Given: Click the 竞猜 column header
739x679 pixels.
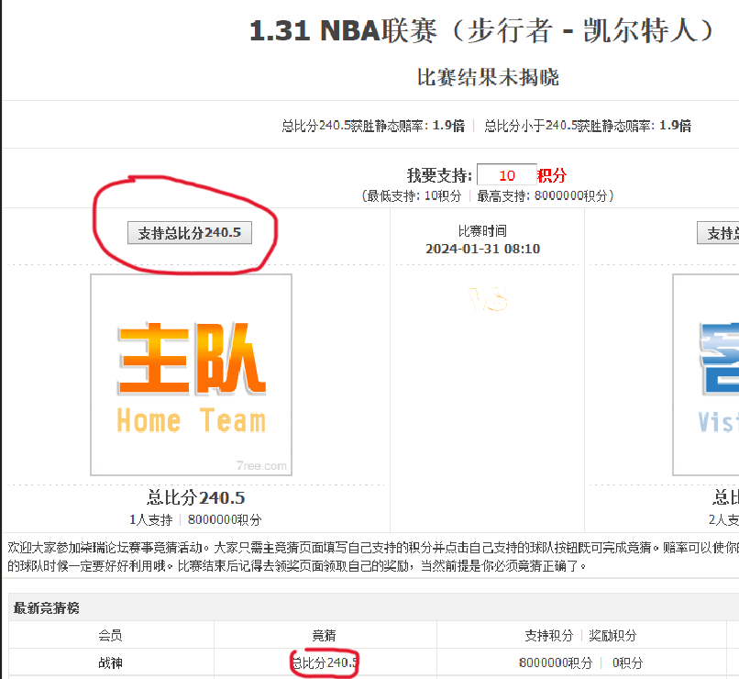Looking at the screenshot, I should tap(325, 635).
